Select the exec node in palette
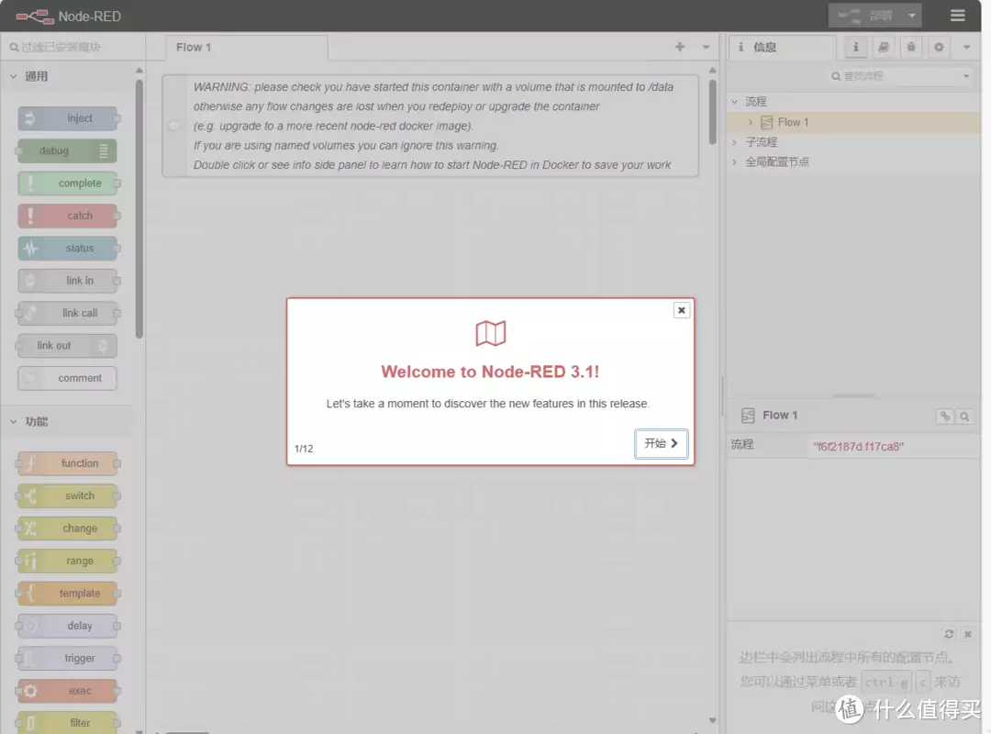The width and height of the screenshot is (991, 734). [x=68, y=691]
